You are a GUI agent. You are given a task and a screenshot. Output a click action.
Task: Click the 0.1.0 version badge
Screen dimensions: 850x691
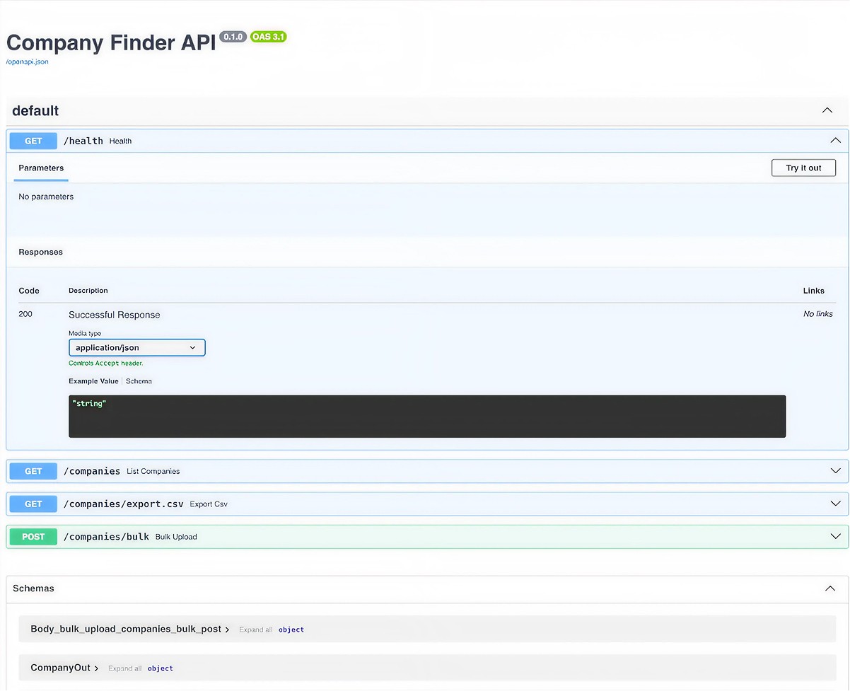[x=233, y=36]
